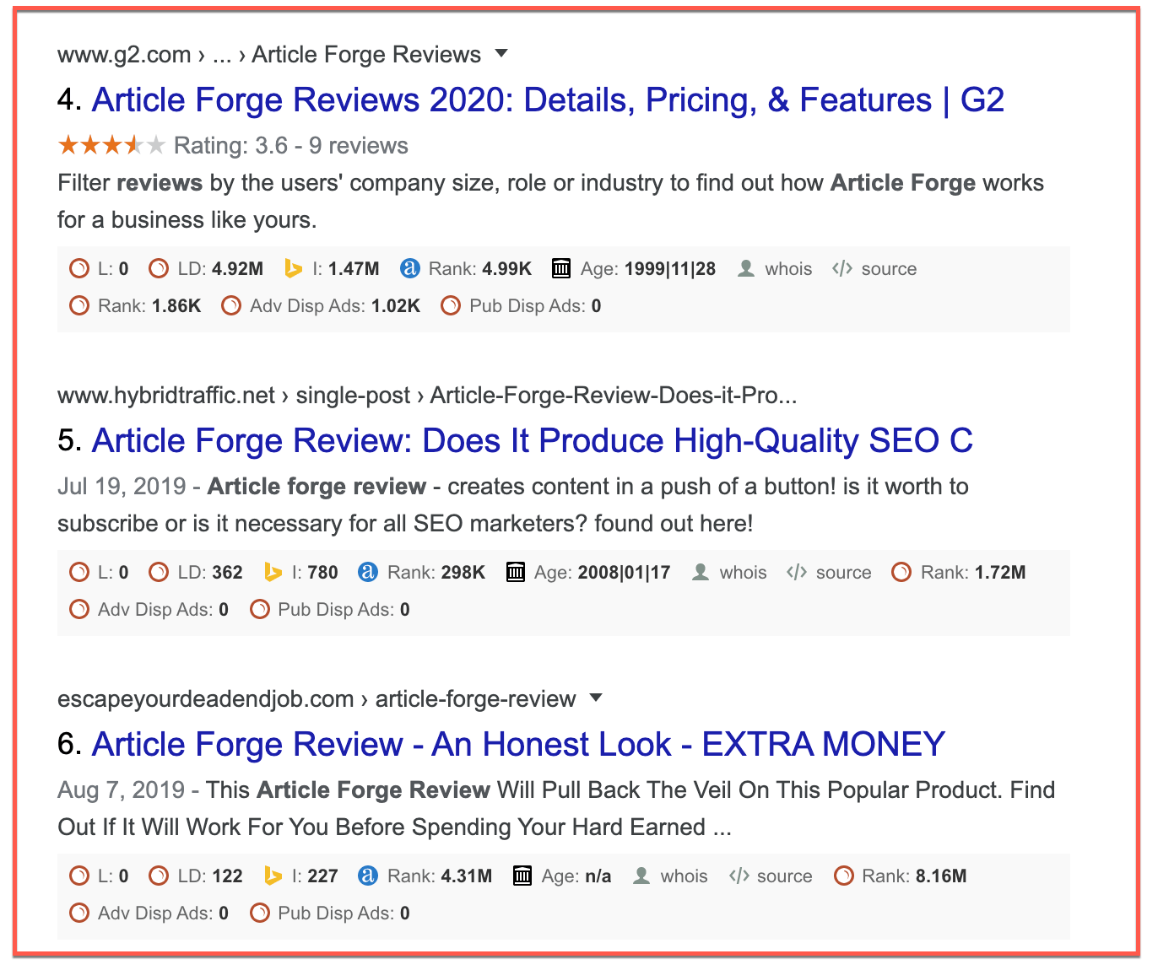Click the code brackets icon in G2 result
1158x970 pixels.
[842, 269]
